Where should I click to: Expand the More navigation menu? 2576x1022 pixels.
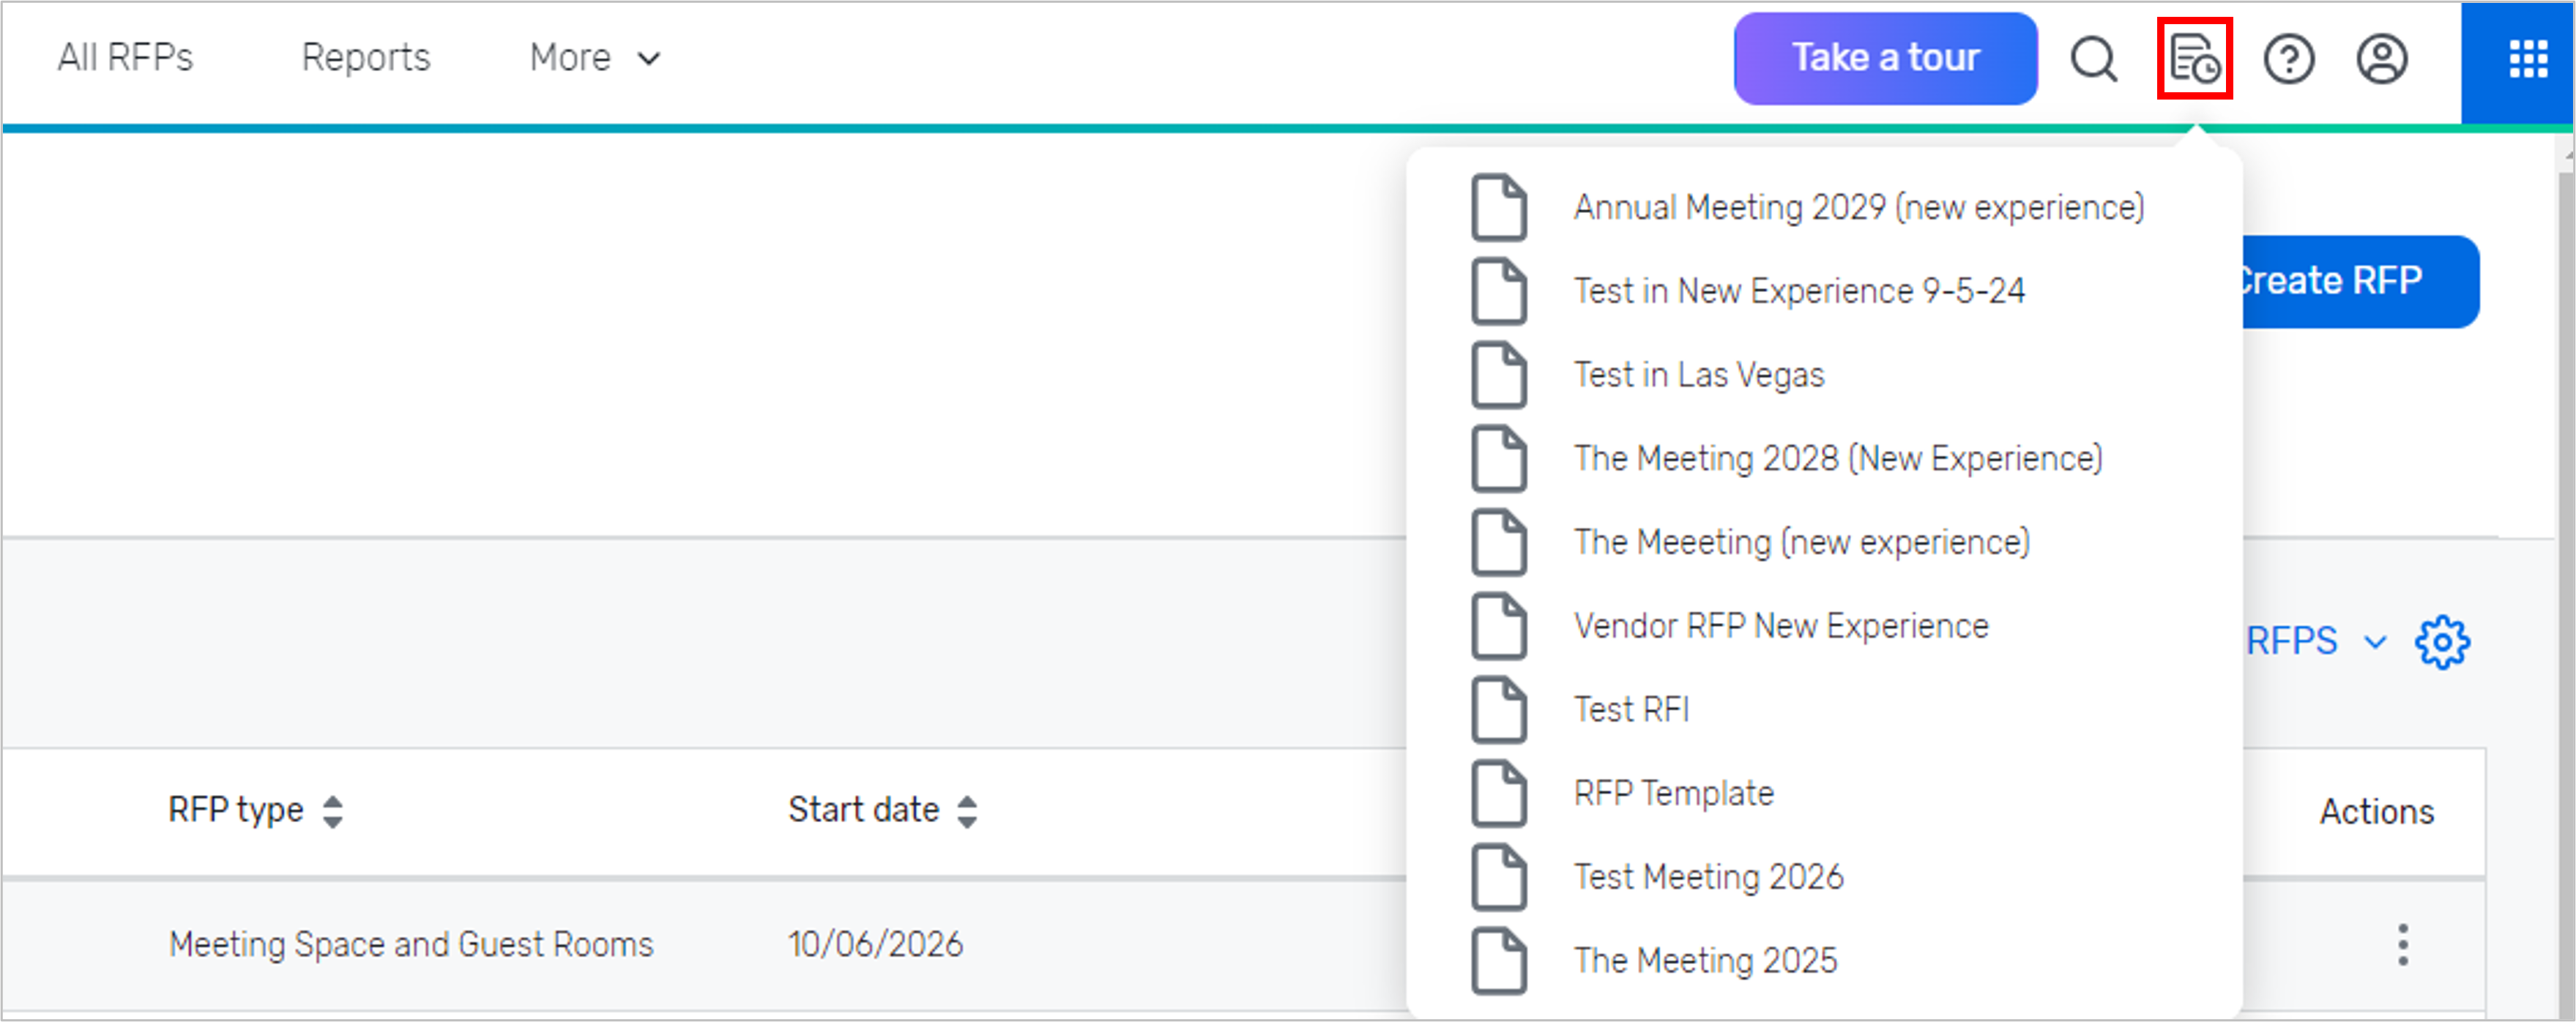tap(594, 57)
